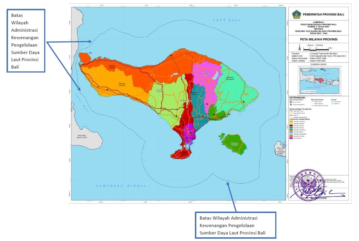Image resolution: width=359 pixels, height=241 pixels.
Task: Click the Garis Pantai legend symbol
Action: [x=333, y=101]
